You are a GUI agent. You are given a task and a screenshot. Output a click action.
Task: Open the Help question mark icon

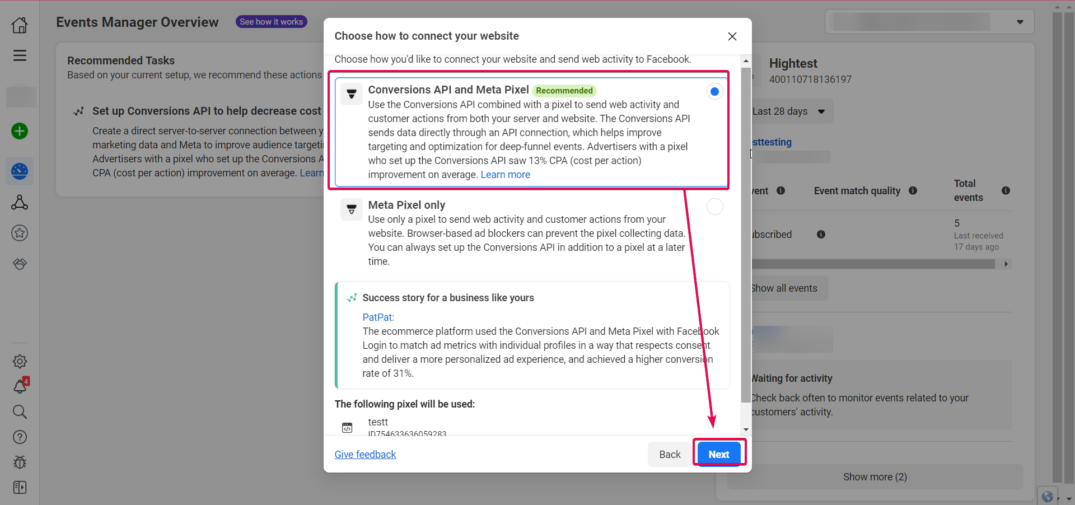coord(20,437)
